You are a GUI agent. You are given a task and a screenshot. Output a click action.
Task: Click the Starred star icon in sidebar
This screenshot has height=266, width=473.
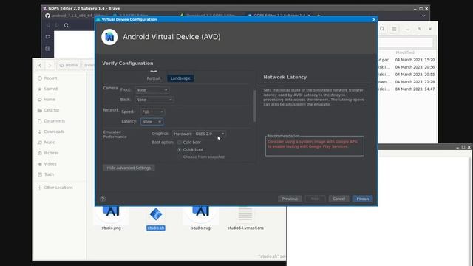39,89
